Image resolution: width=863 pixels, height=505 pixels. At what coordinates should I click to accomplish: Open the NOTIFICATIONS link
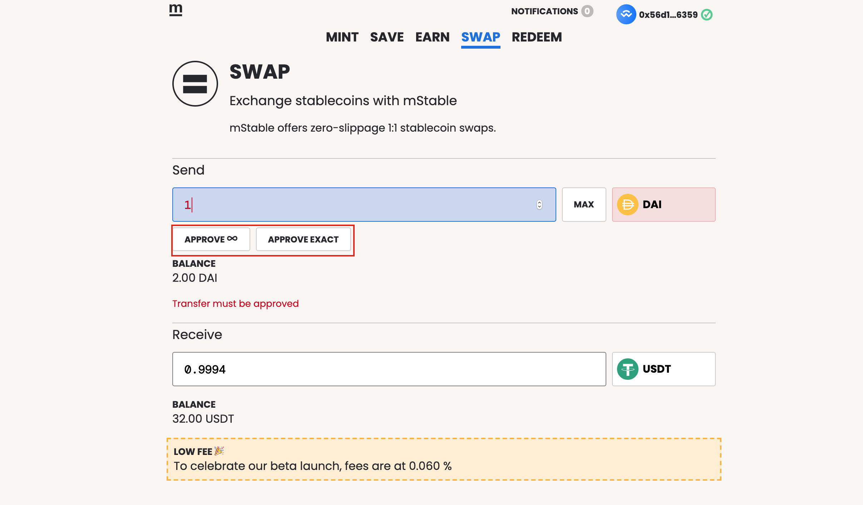click(x=544, y=11)
